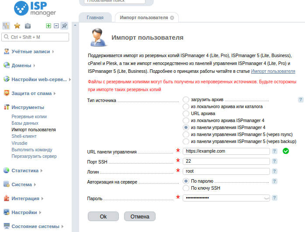Toggle the pin sidebar icon
The width and height of the screenshot is (305, 232).
pos(64,26)
